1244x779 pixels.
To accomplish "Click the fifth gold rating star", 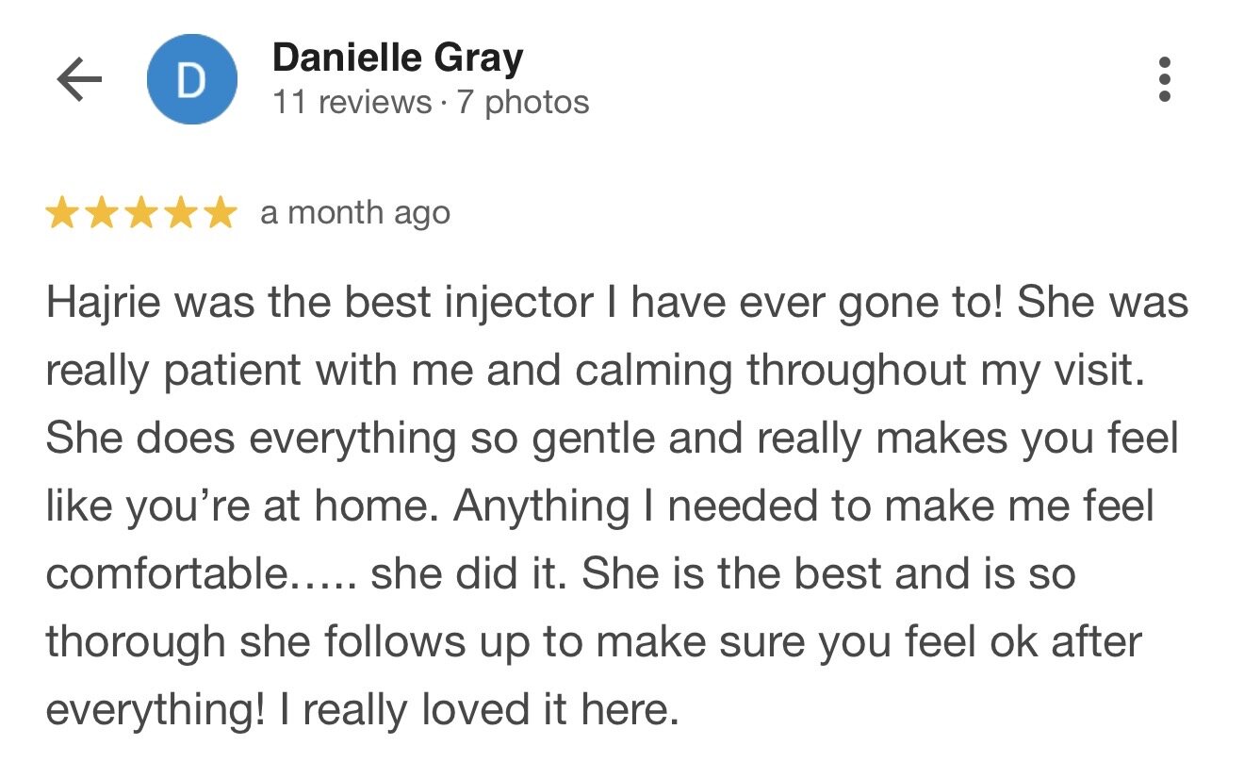I will pyautogui.click(x=220, y=214).
